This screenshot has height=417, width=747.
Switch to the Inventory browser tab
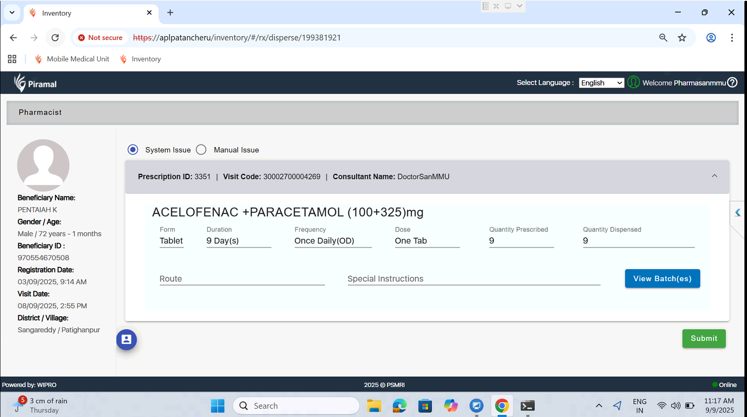click(x=90, y=13)
